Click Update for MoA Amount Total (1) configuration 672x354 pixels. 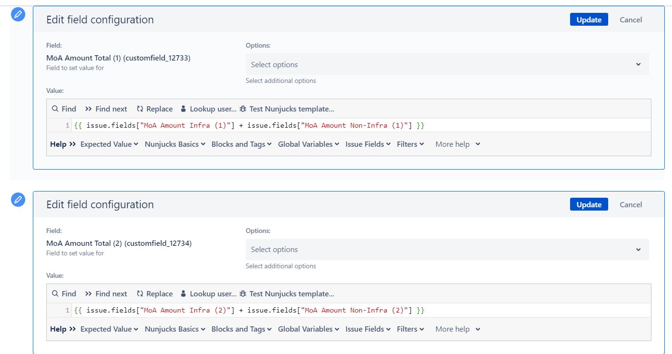[x=589, y=20]
